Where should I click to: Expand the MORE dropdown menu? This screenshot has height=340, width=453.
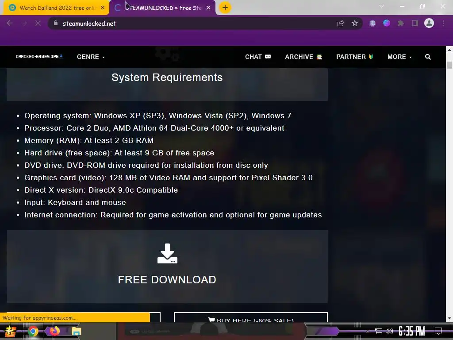399,57
